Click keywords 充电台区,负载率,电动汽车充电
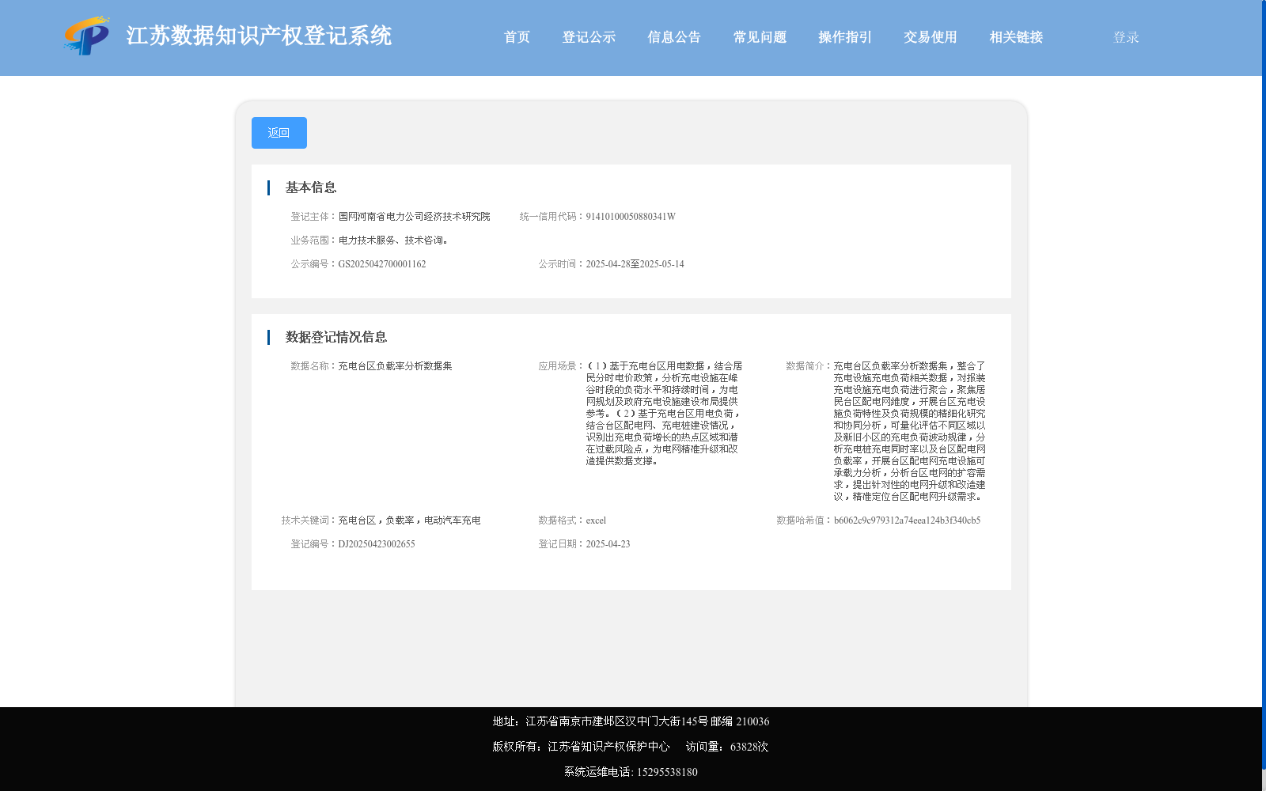Image resolution: width=1266 pixels, height=791 pixels. [409, 520]
